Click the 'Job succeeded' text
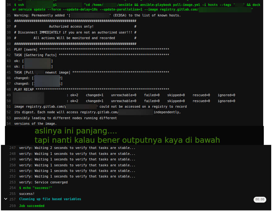 (32, 206)
